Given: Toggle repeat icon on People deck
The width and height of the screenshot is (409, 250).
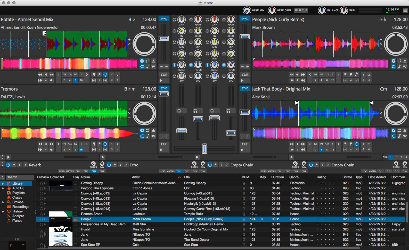Looking at the screenshot, I should pyautogui.click(x=399, y=61).
